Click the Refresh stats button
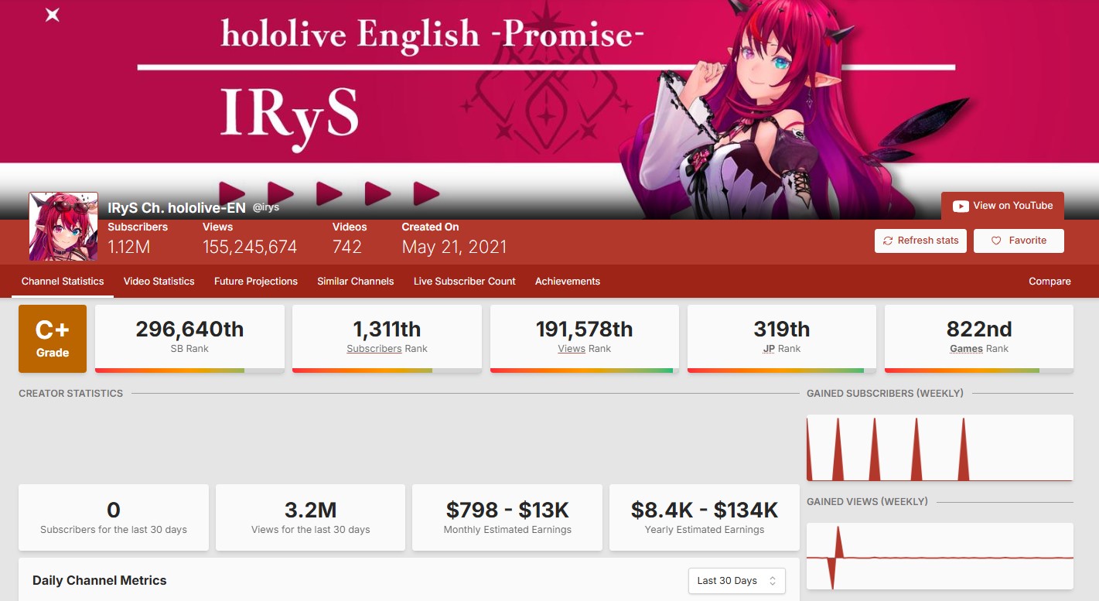 921,241
